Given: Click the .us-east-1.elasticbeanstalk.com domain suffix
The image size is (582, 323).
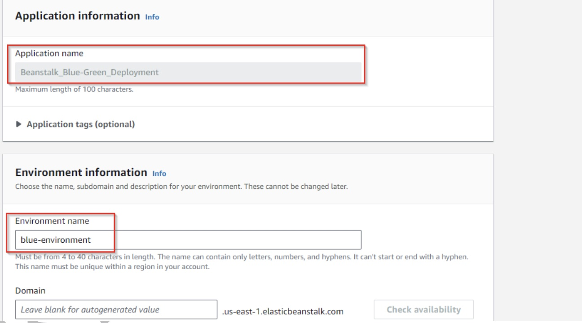Looking at the screenshot, I should pos(283,311).
